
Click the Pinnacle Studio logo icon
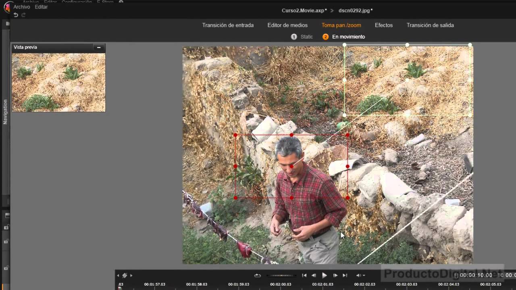6,7
